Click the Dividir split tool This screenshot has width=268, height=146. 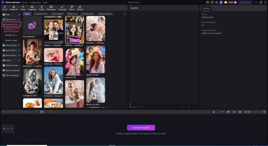click(x=25, y=112)
